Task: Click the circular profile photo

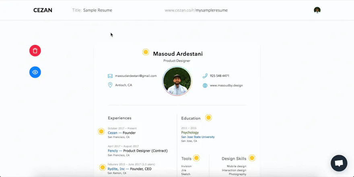Action: click(x=177, y=81)
